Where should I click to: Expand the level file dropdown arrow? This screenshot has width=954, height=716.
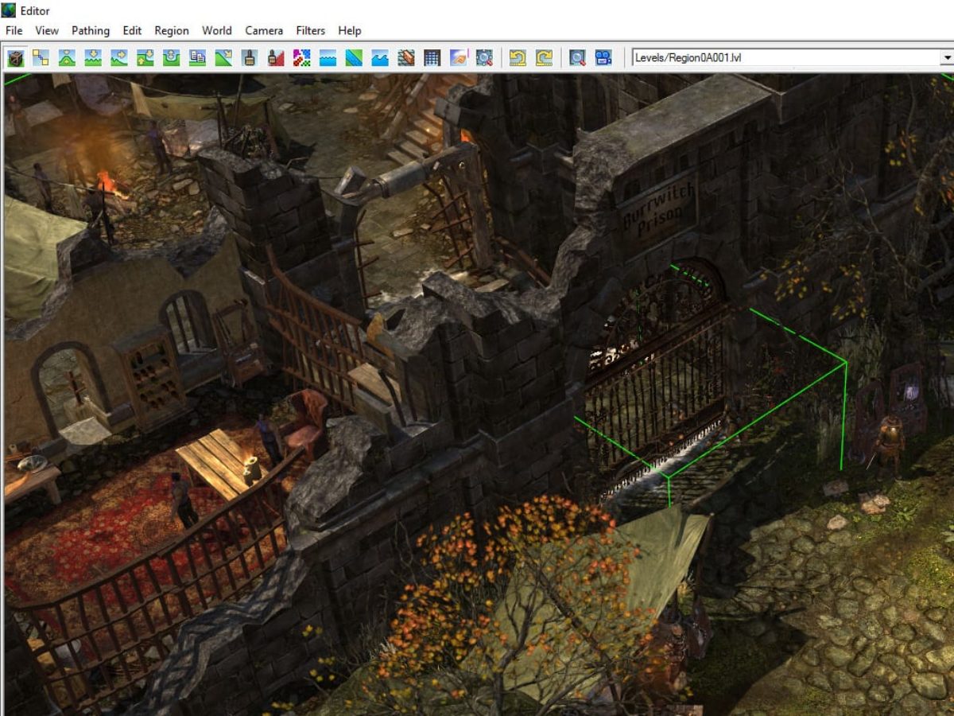pyautogui.click(x=946, y=58)
